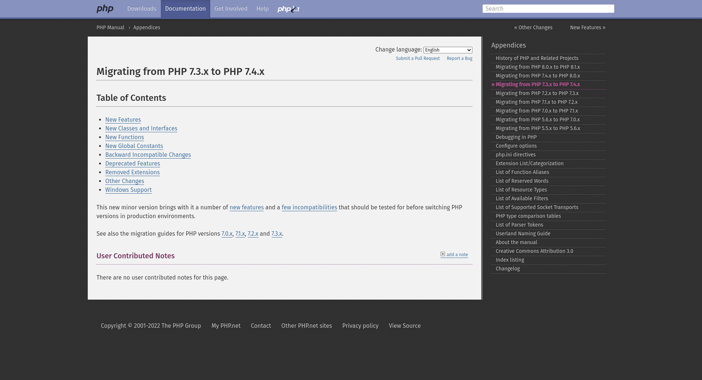
Task: Select Debugging in PHP in sidebar
Action: 516,137
